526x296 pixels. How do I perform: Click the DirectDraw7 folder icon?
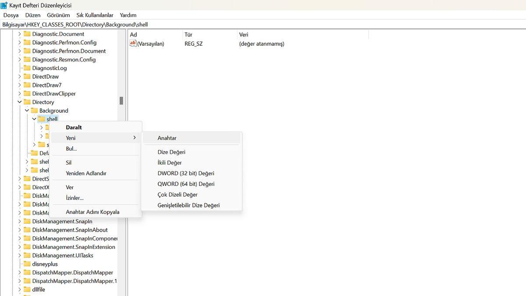click(x=27, y=85)
